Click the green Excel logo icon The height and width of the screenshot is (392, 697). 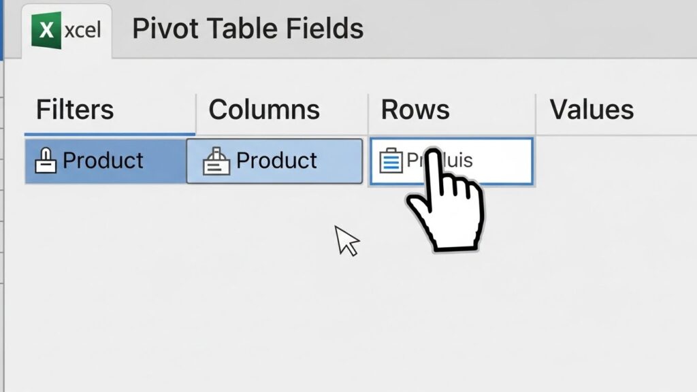pos(46,31)
